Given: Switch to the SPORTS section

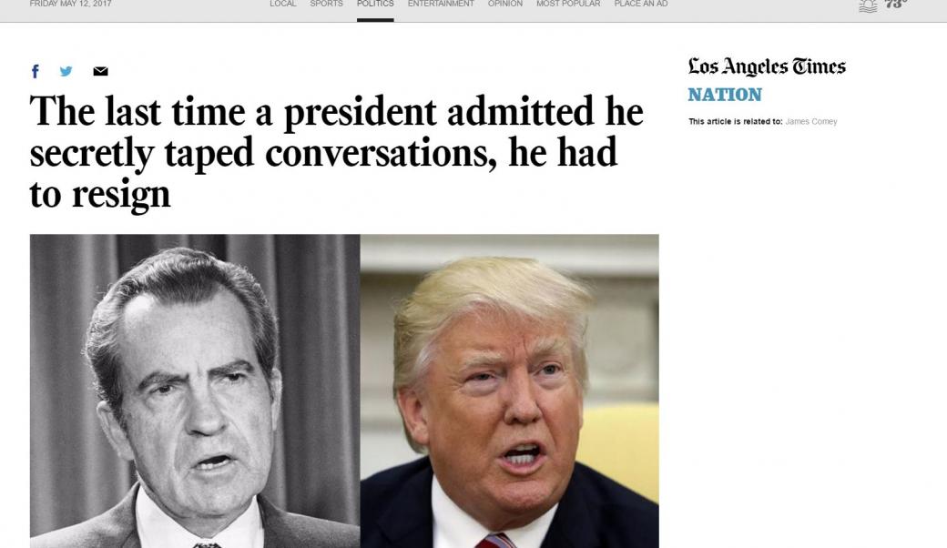Looking at the screenshot, I should pos(326,4).
